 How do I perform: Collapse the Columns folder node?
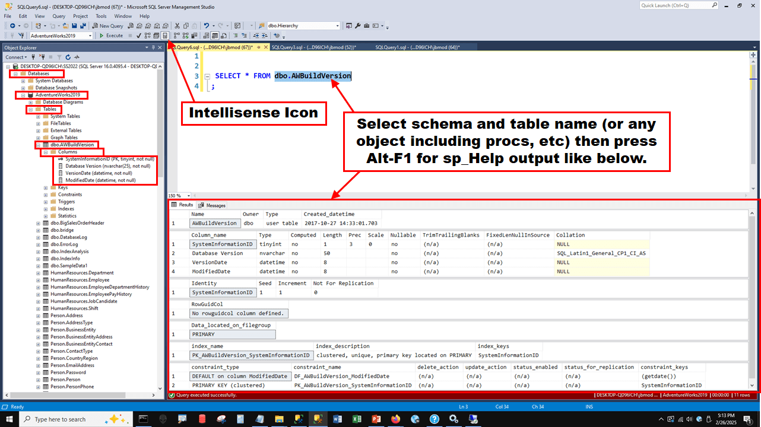[46, 152]
